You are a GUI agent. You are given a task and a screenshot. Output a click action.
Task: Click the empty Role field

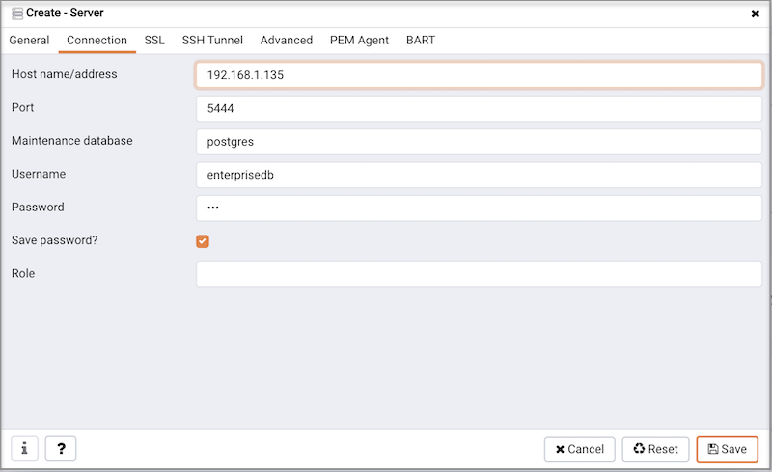[x=479, y=273]
